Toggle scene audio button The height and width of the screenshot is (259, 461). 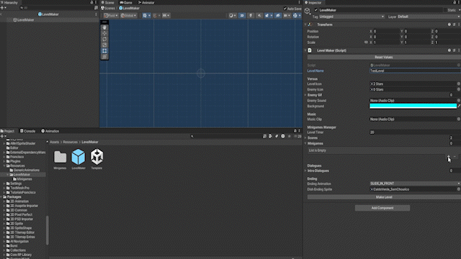point(259,16)
